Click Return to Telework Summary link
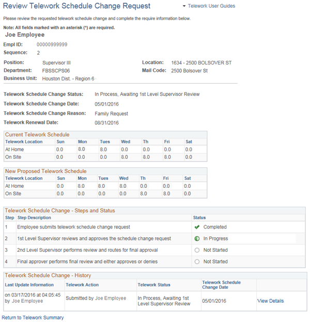The width and height of the screenshot is (310, 326). [33, 318]
